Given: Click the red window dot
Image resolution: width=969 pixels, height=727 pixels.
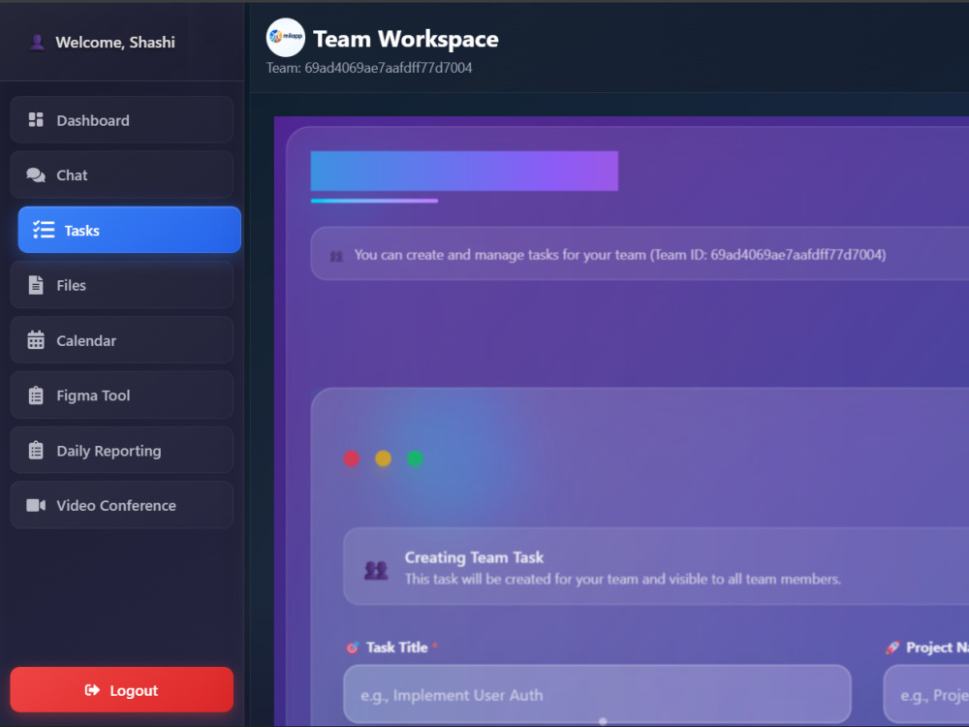Looking at the screenshot, I should [x=352, y=458].
